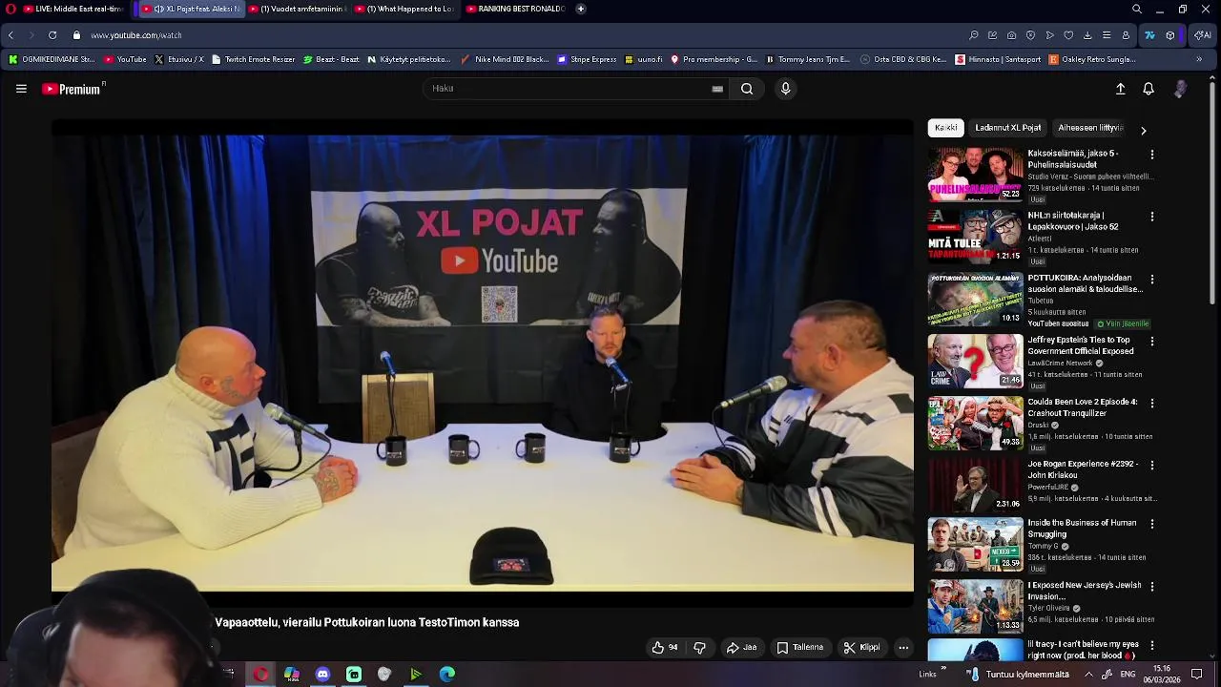Open the Joe Rogan Experience #2392 thumbnail
1221x687 pixels.
[975, 485]
